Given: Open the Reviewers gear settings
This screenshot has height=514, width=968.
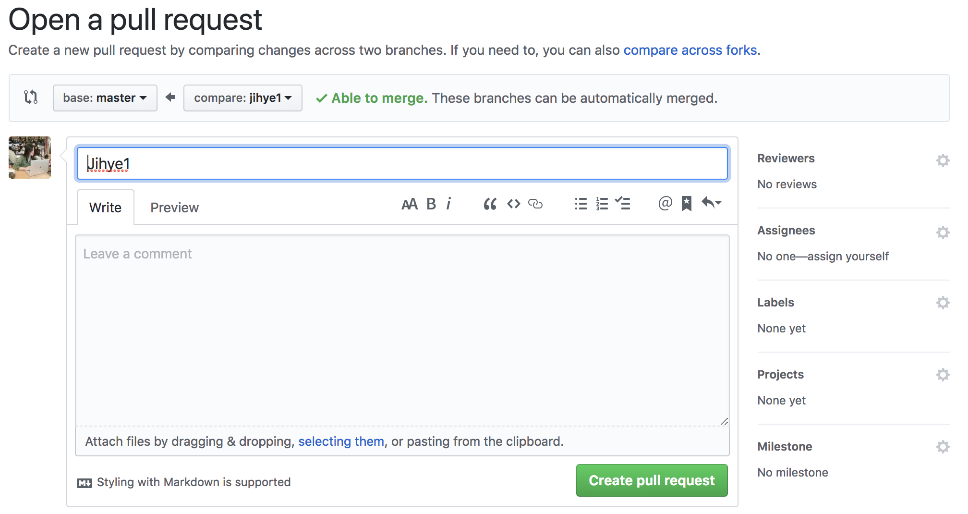Looking at the screenshot, I should (x=943, y=160).
